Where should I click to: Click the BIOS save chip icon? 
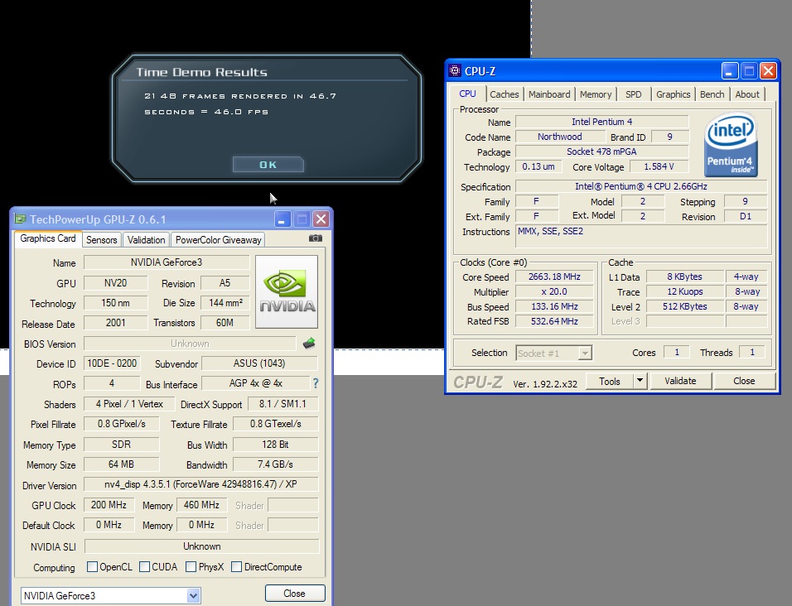point(309,344)
